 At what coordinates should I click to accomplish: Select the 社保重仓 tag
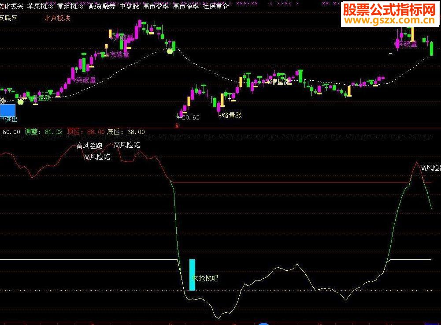tap(216, 6)
